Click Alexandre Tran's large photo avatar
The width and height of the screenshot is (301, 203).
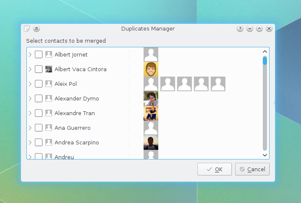(x=151, y=113)
